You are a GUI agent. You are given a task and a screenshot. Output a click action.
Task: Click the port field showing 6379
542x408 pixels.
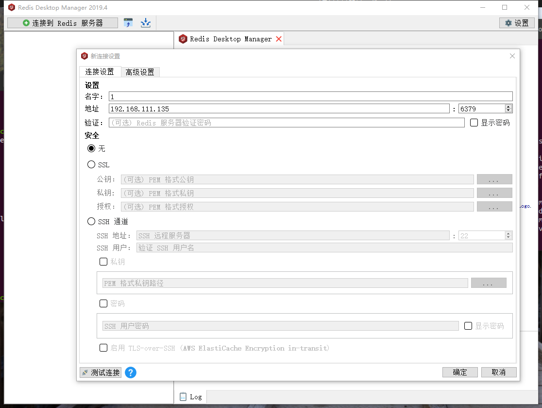482,108
